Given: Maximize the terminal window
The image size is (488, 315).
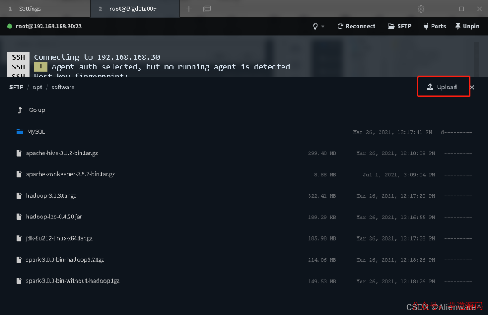Looking at the screenshot, I should (461, 9).
